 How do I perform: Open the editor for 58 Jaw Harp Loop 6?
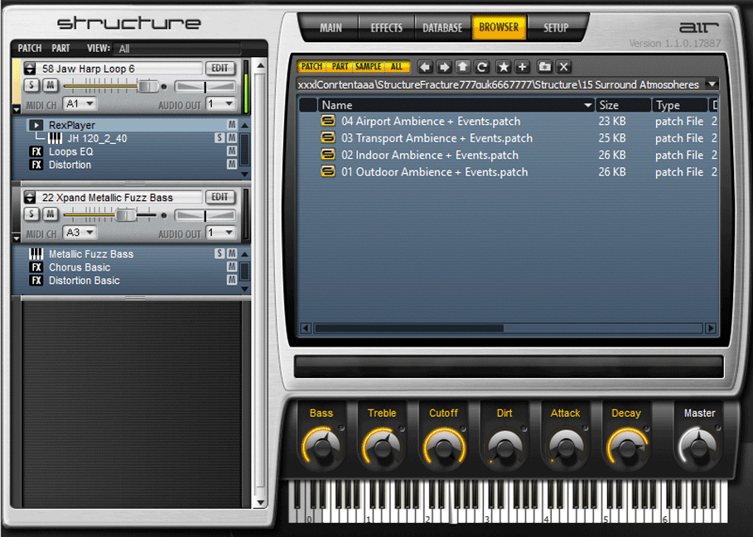[220, 68]
